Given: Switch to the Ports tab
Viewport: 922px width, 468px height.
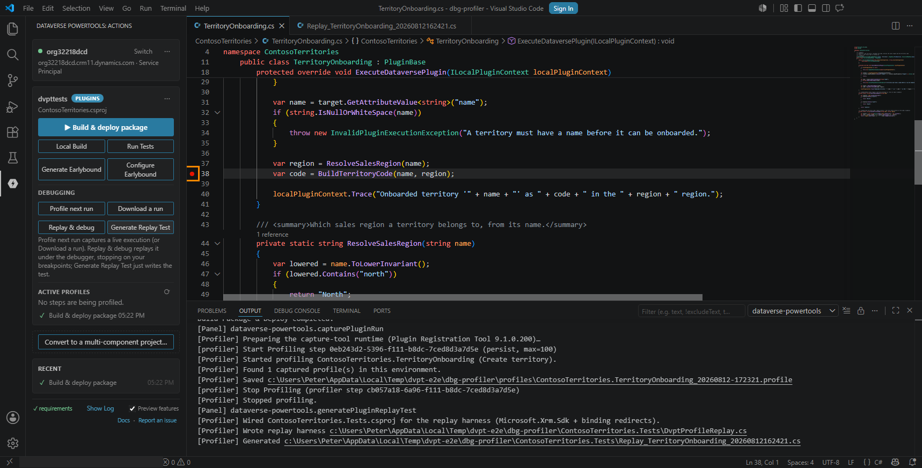Looking at the screenshot, I should (382, 311).
